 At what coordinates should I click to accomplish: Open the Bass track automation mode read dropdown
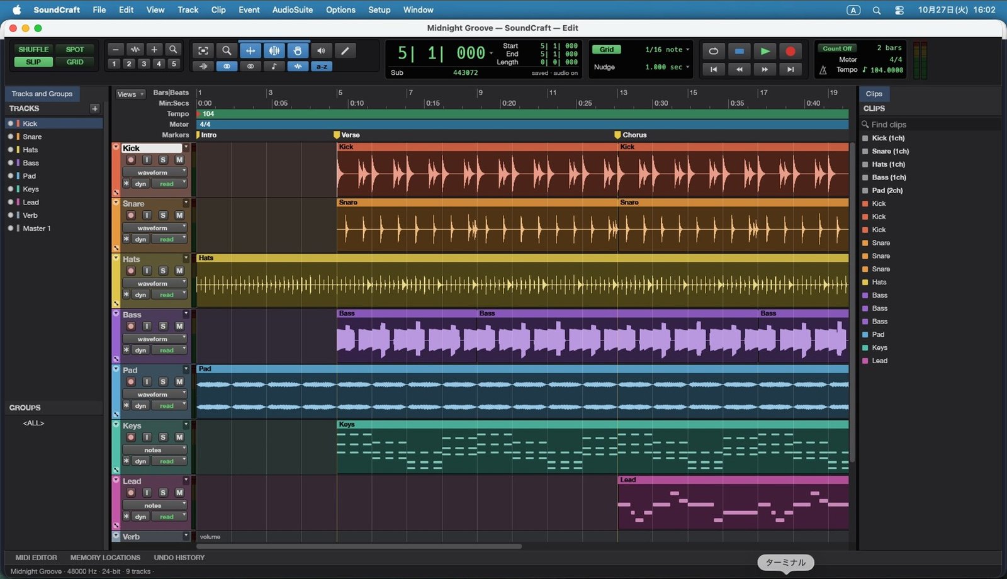click(x=169, y=351)
